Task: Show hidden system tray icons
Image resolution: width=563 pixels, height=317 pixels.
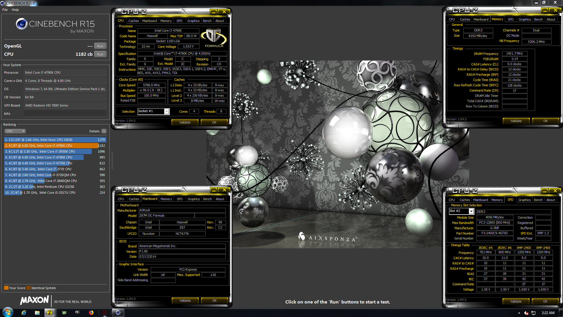Action: click(519, 313)
